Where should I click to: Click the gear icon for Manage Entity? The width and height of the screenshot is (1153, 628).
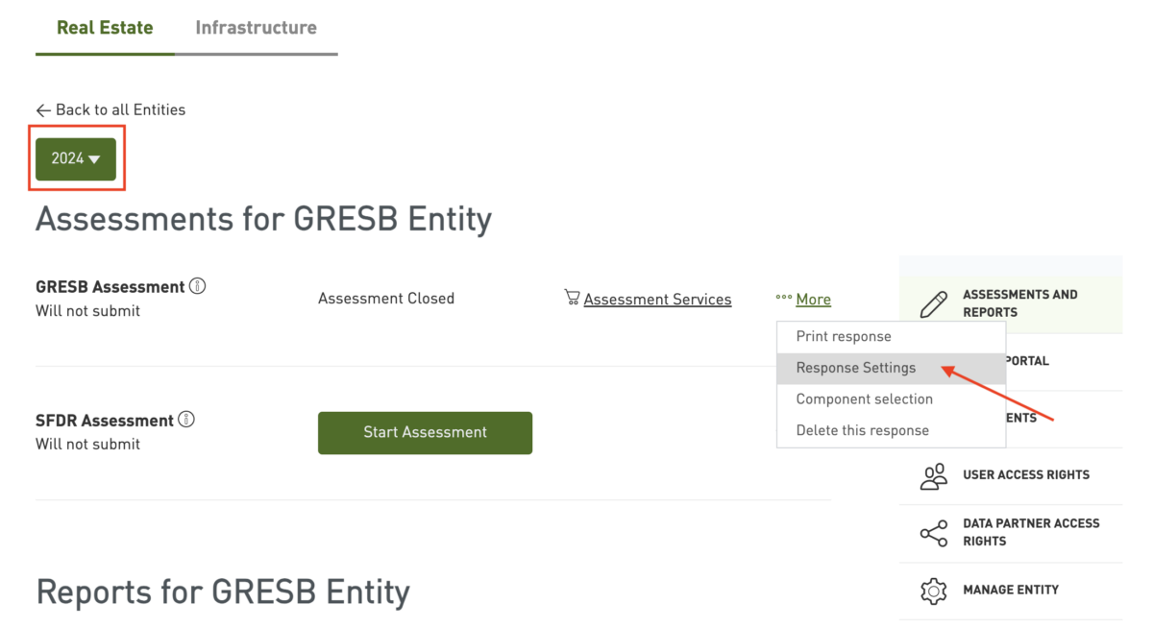[x=934, y=591]
